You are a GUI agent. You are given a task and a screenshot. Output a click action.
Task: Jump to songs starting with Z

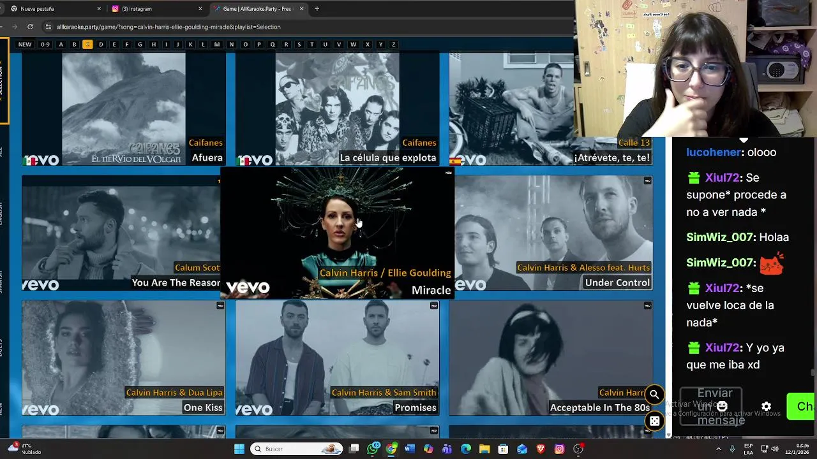tap(393, 45)
